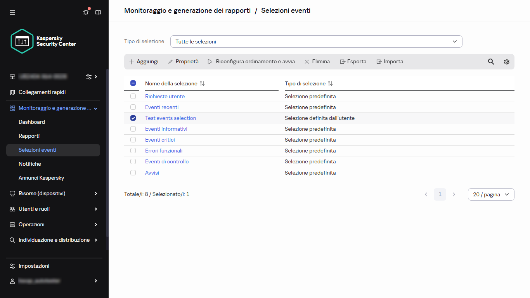Toggle the select-all header checkbox
Viewport: 530px width, 298px height.
pos(133,83)
